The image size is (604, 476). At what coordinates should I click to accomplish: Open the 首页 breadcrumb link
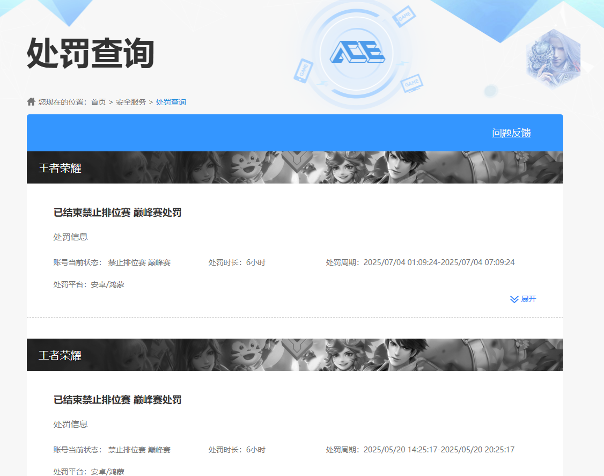pyautogui.click(x=98, y=102)
